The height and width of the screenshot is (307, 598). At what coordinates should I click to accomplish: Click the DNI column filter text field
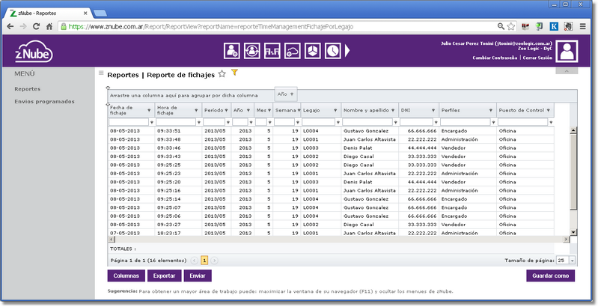pyautogui.click(x=416, y=122)
